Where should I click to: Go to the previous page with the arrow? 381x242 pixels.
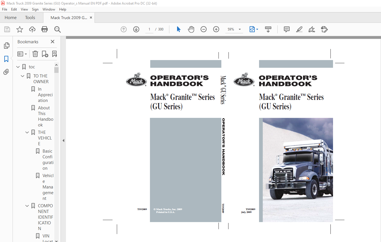click(x=124, y=29)
